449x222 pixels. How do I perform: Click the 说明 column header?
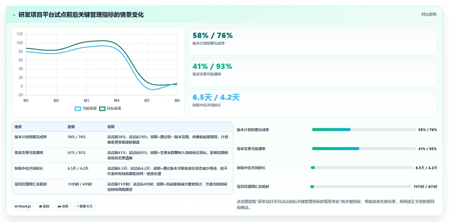pyautogui.click(x=111, y=127)
